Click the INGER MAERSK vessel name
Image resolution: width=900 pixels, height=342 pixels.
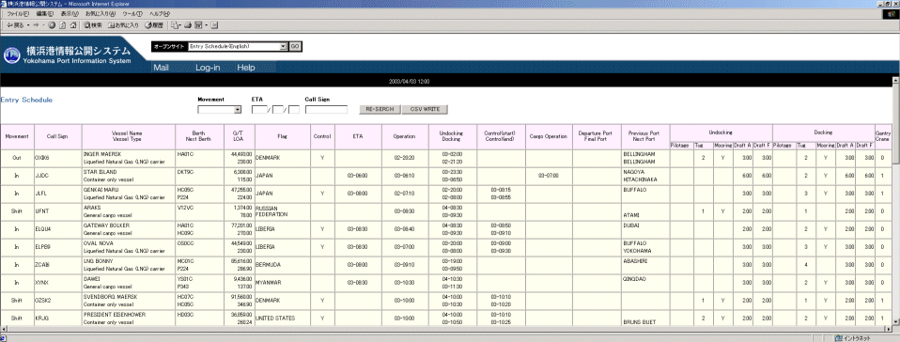pyautogui.click(x=102, y=154)
